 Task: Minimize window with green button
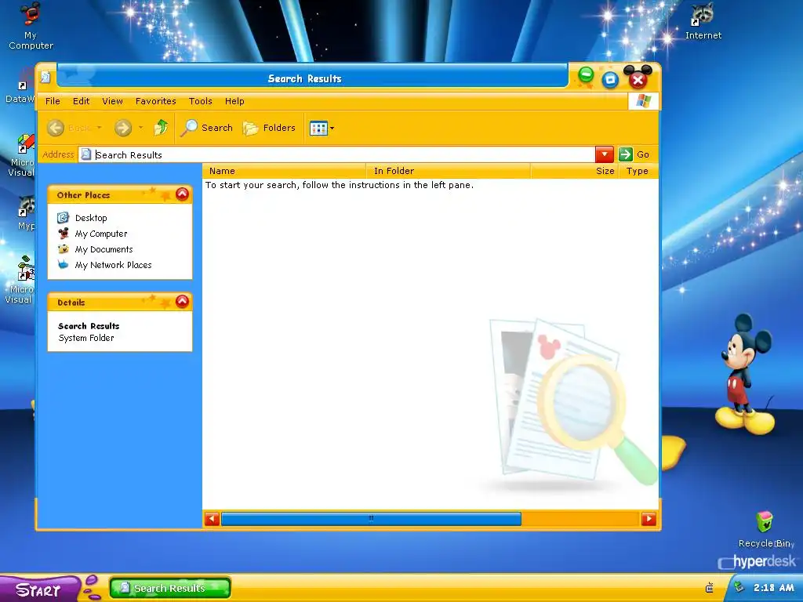(586, 75)
